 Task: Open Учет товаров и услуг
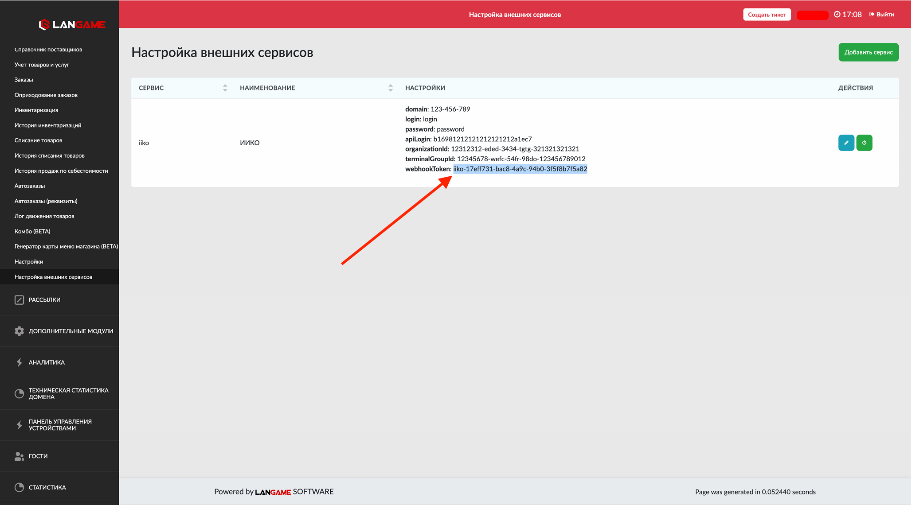tap(42, 65)
